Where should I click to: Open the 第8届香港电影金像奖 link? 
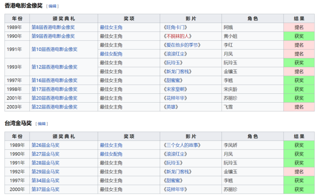click(53, 27)
